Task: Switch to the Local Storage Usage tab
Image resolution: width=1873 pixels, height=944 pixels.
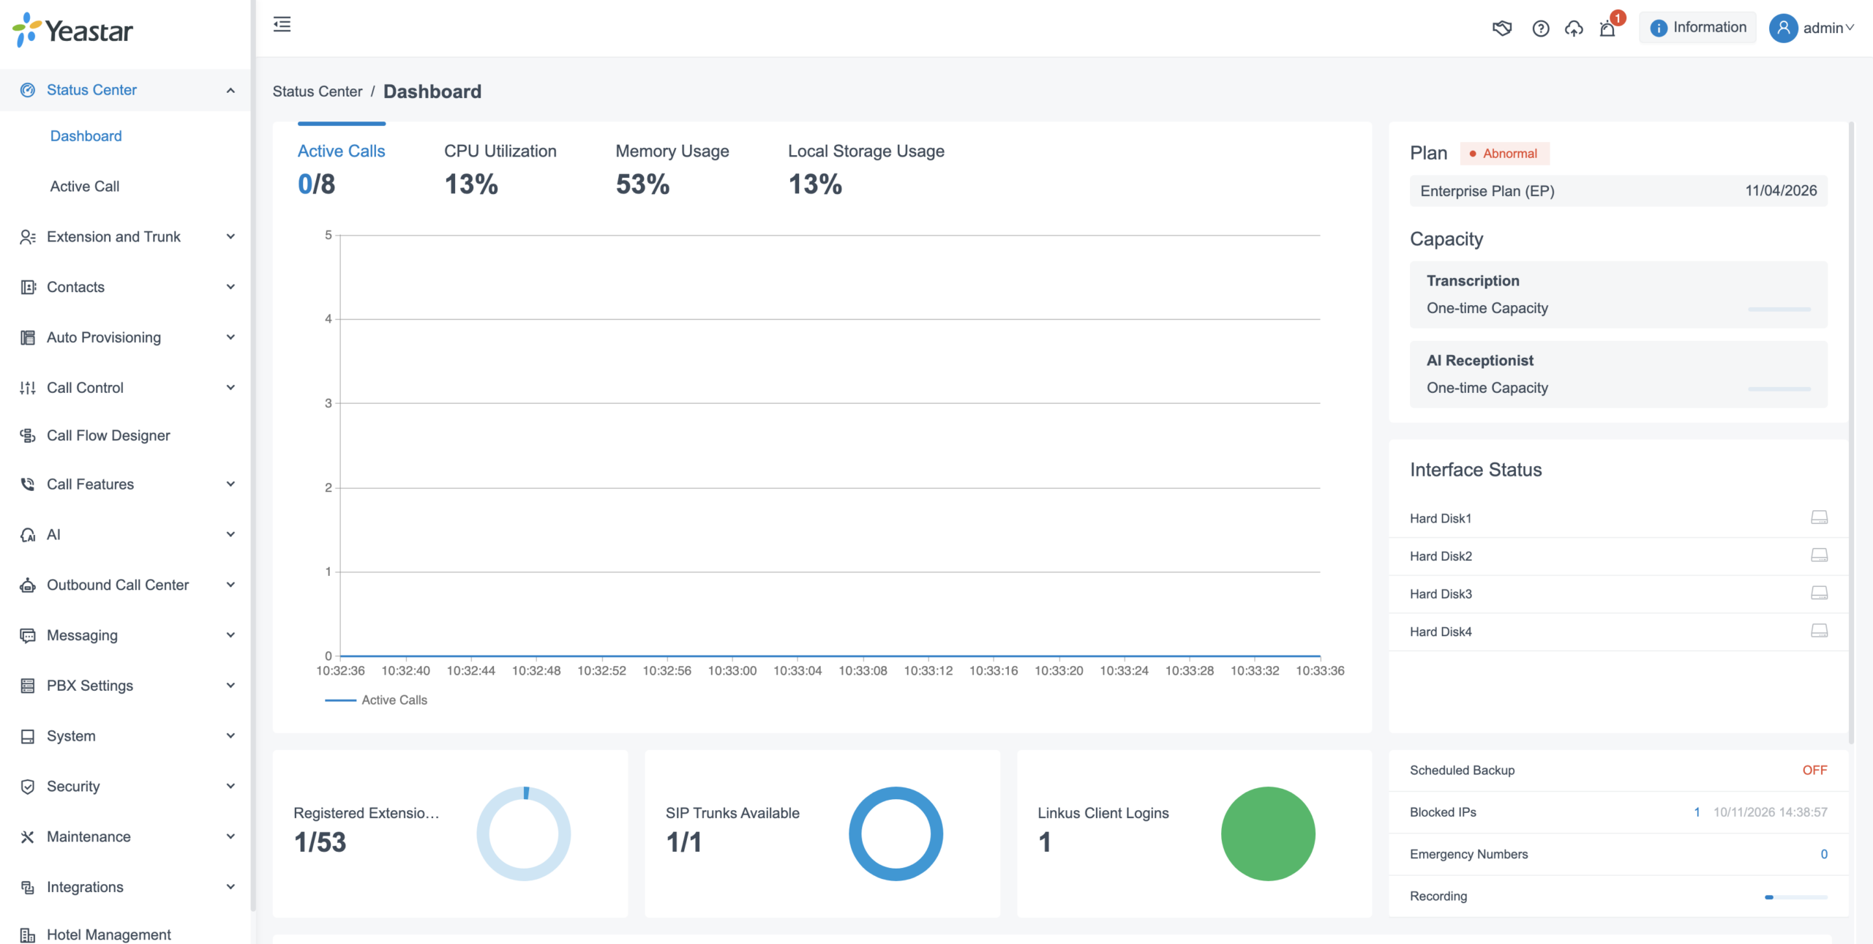Action: point(866,169)
